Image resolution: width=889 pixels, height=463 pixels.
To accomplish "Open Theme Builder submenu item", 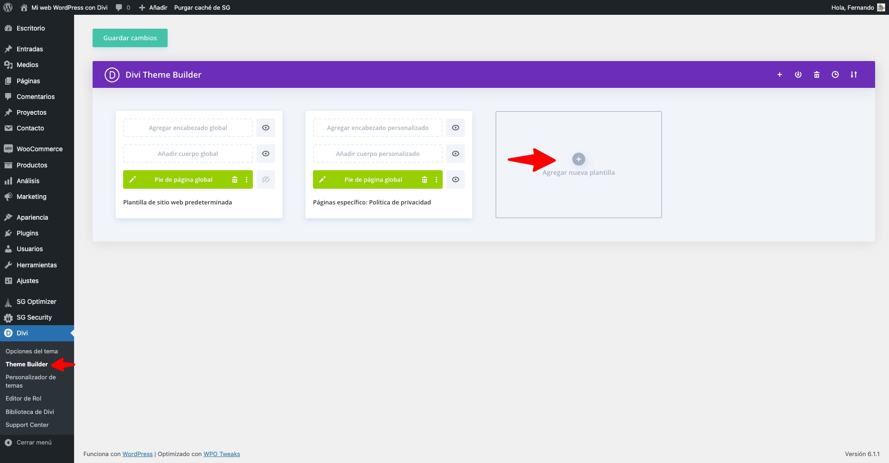I will [x=26, y=364].
